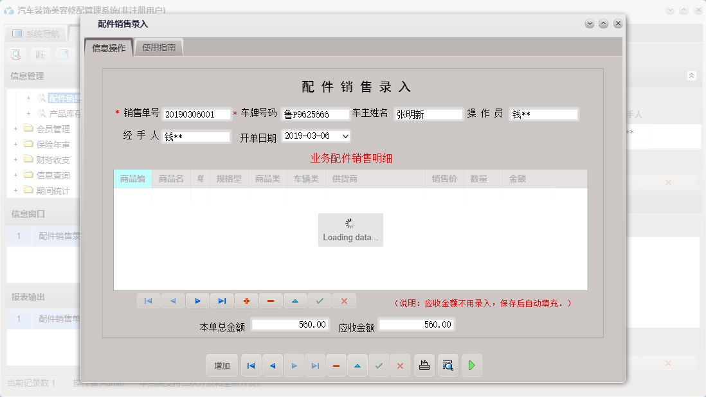
Task: Click the last-record navigation icon in detail grid
Action: pos(222,301)
